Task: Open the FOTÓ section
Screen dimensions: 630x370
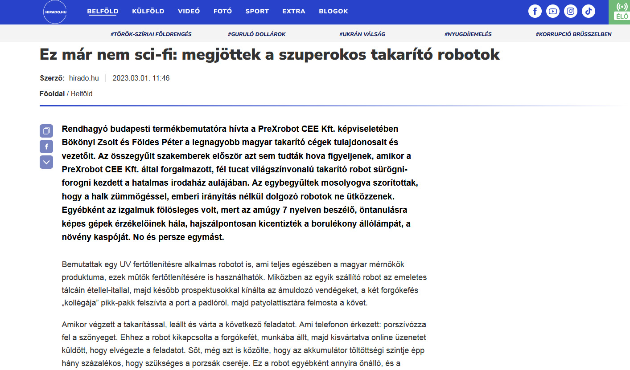Action: point(222,12)
